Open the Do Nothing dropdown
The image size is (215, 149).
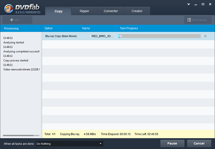coord(69,144)
